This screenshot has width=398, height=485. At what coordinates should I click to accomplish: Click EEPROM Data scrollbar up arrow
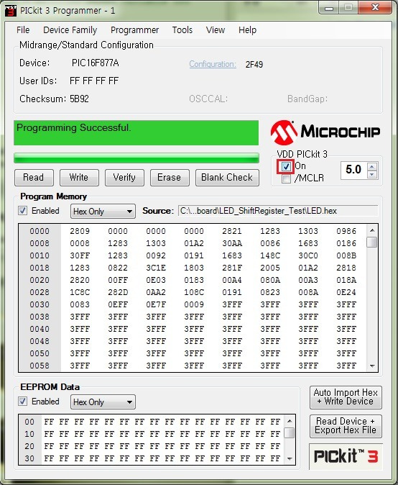[x=290, y=421]
